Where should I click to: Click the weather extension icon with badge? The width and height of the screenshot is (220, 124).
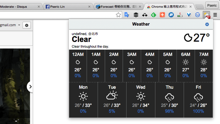click(x=206, y=15)
